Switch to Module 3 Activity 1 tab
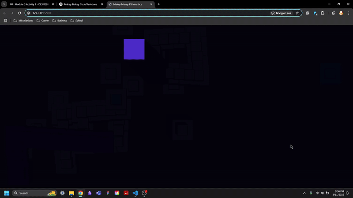This screenshot has height=198, width=353. pyautogui.click(x=31, y=4)
